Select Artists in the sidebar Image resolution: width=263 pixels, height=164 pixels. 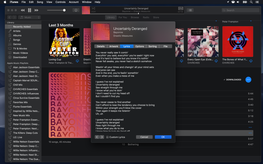[23, 31]
